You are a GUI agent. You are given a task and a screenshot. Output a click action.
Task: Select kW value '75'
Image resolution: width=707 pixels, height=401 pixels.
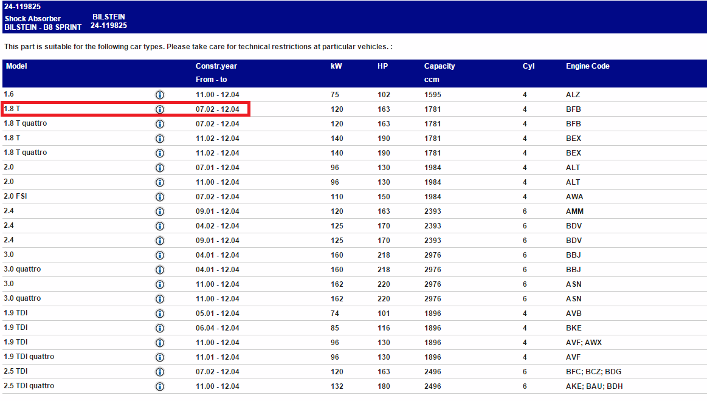click(x=334, y=95)
